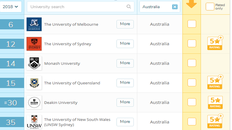Image resolution: width=232 pixels, height=130 pixels.
Task: Open the 2018 year dropdown
Action: (x=10, y=7)
